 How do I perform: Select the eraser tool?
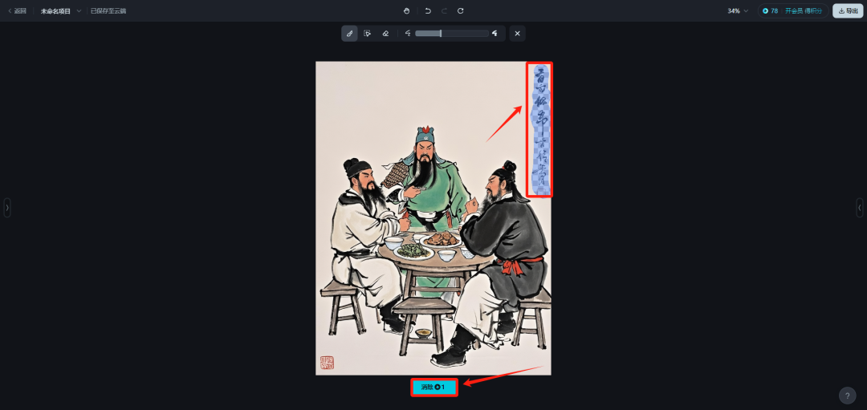click(x=385, y=34)
